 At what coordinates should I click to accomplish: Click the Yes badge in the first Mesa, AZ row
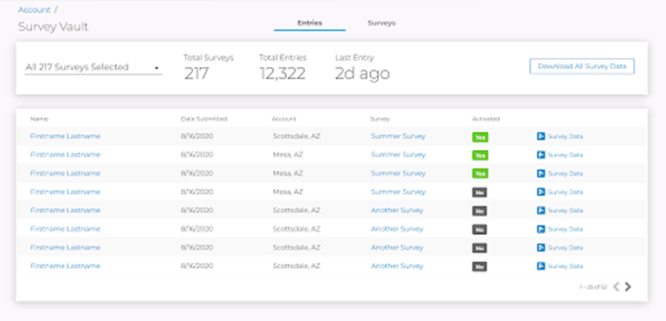480,156
